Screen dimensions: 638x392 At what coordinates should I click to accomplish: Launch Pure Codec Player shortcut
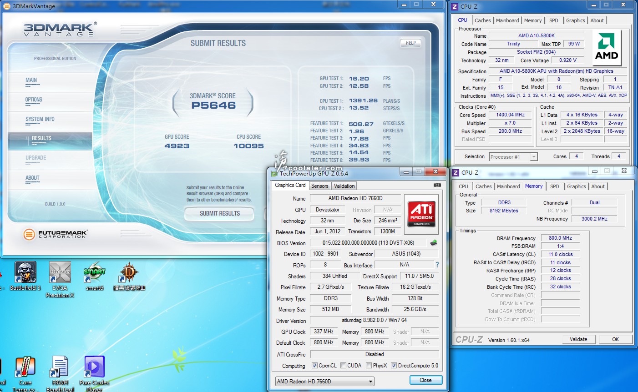click(x=94, y=373)
